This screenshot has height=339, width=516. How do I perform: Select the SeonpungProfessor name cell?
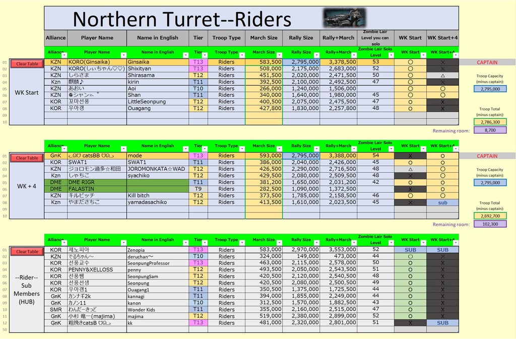pos(158,263)
